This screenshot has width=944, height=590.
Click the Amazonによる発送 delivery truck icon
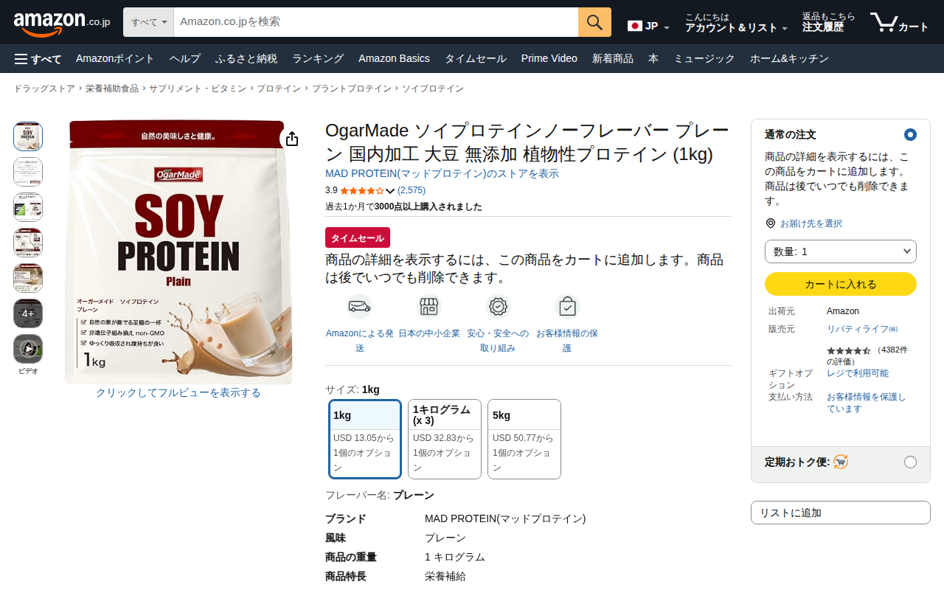point(359,306)
